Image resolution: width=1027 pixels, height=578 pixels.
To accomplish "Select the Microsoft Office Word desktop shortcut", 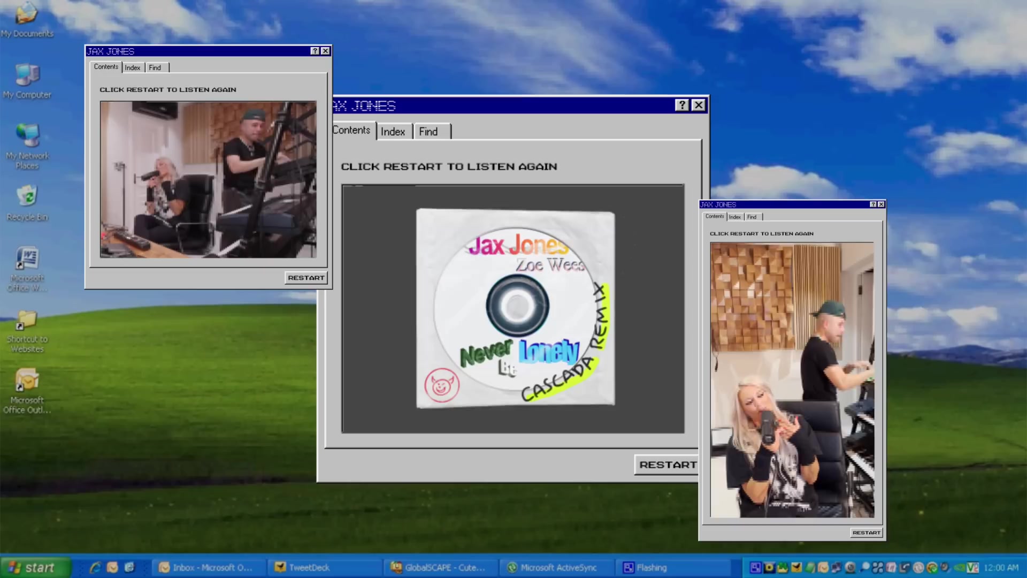I will click(x=27, y=269).
